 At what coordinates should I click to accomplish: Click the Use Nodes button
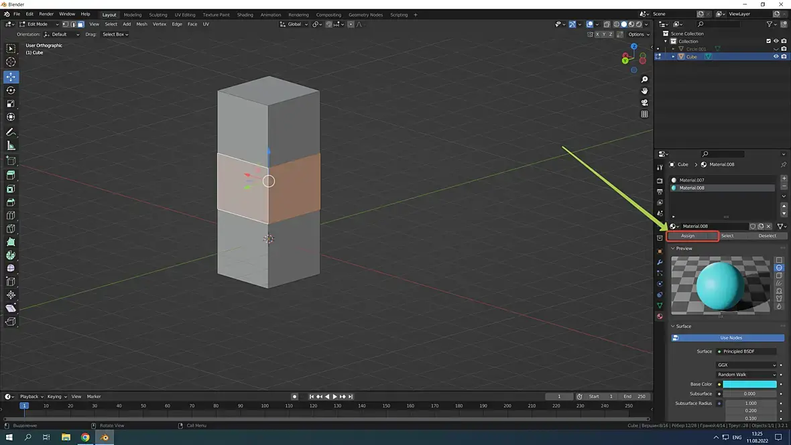(x=731, y=338)
